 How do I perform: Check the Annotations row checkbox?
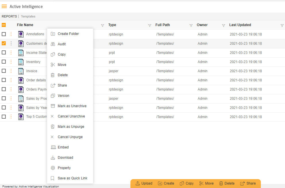(4, 34)
